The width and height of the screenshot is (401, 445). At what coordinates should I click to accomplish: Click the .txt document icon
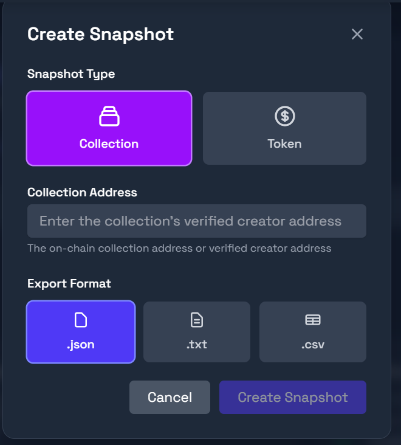tap(197, 320)
